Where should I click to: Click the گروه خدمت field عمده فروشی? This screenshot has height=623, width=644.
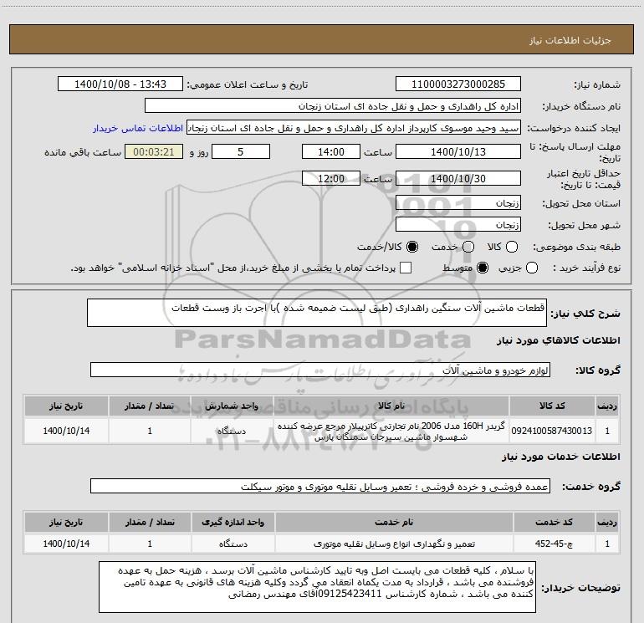coord(320,486)
